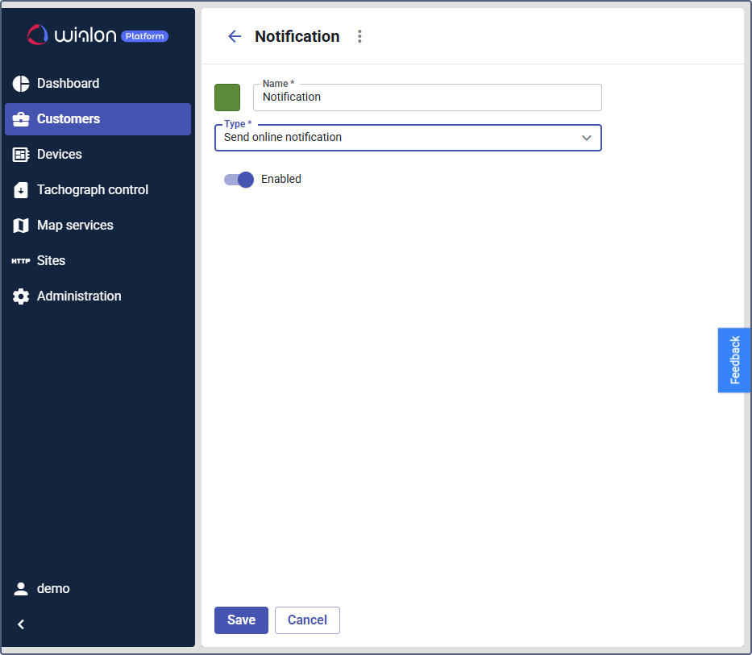Click the Name input field
Screen dimensions: 752x655
pyautogui.click(x=427, y=97)
